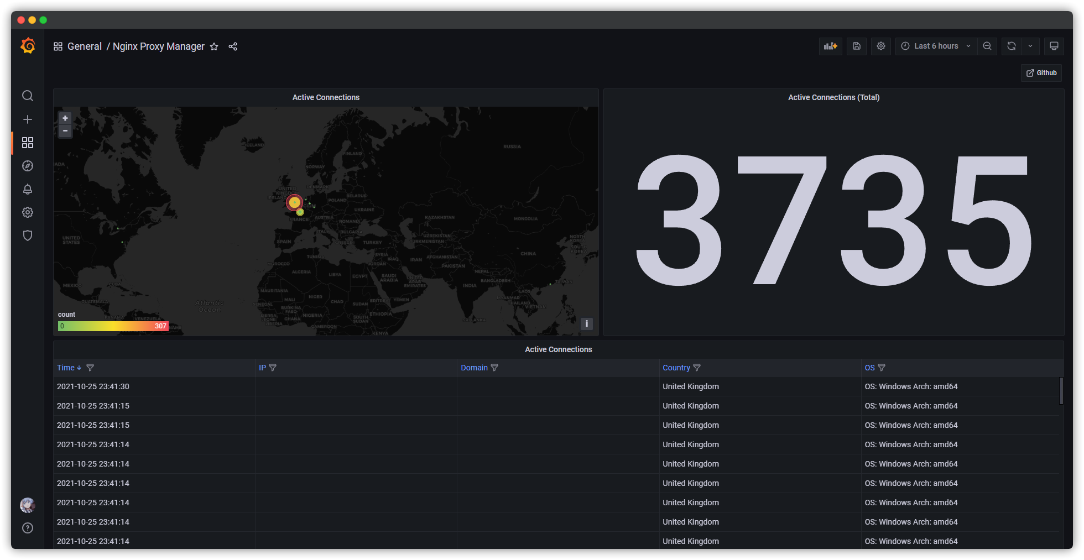Open the Dashboards grid icon in sidebar
The width and height of the screenshot is (1084, 560).
(x=28, y=143)
